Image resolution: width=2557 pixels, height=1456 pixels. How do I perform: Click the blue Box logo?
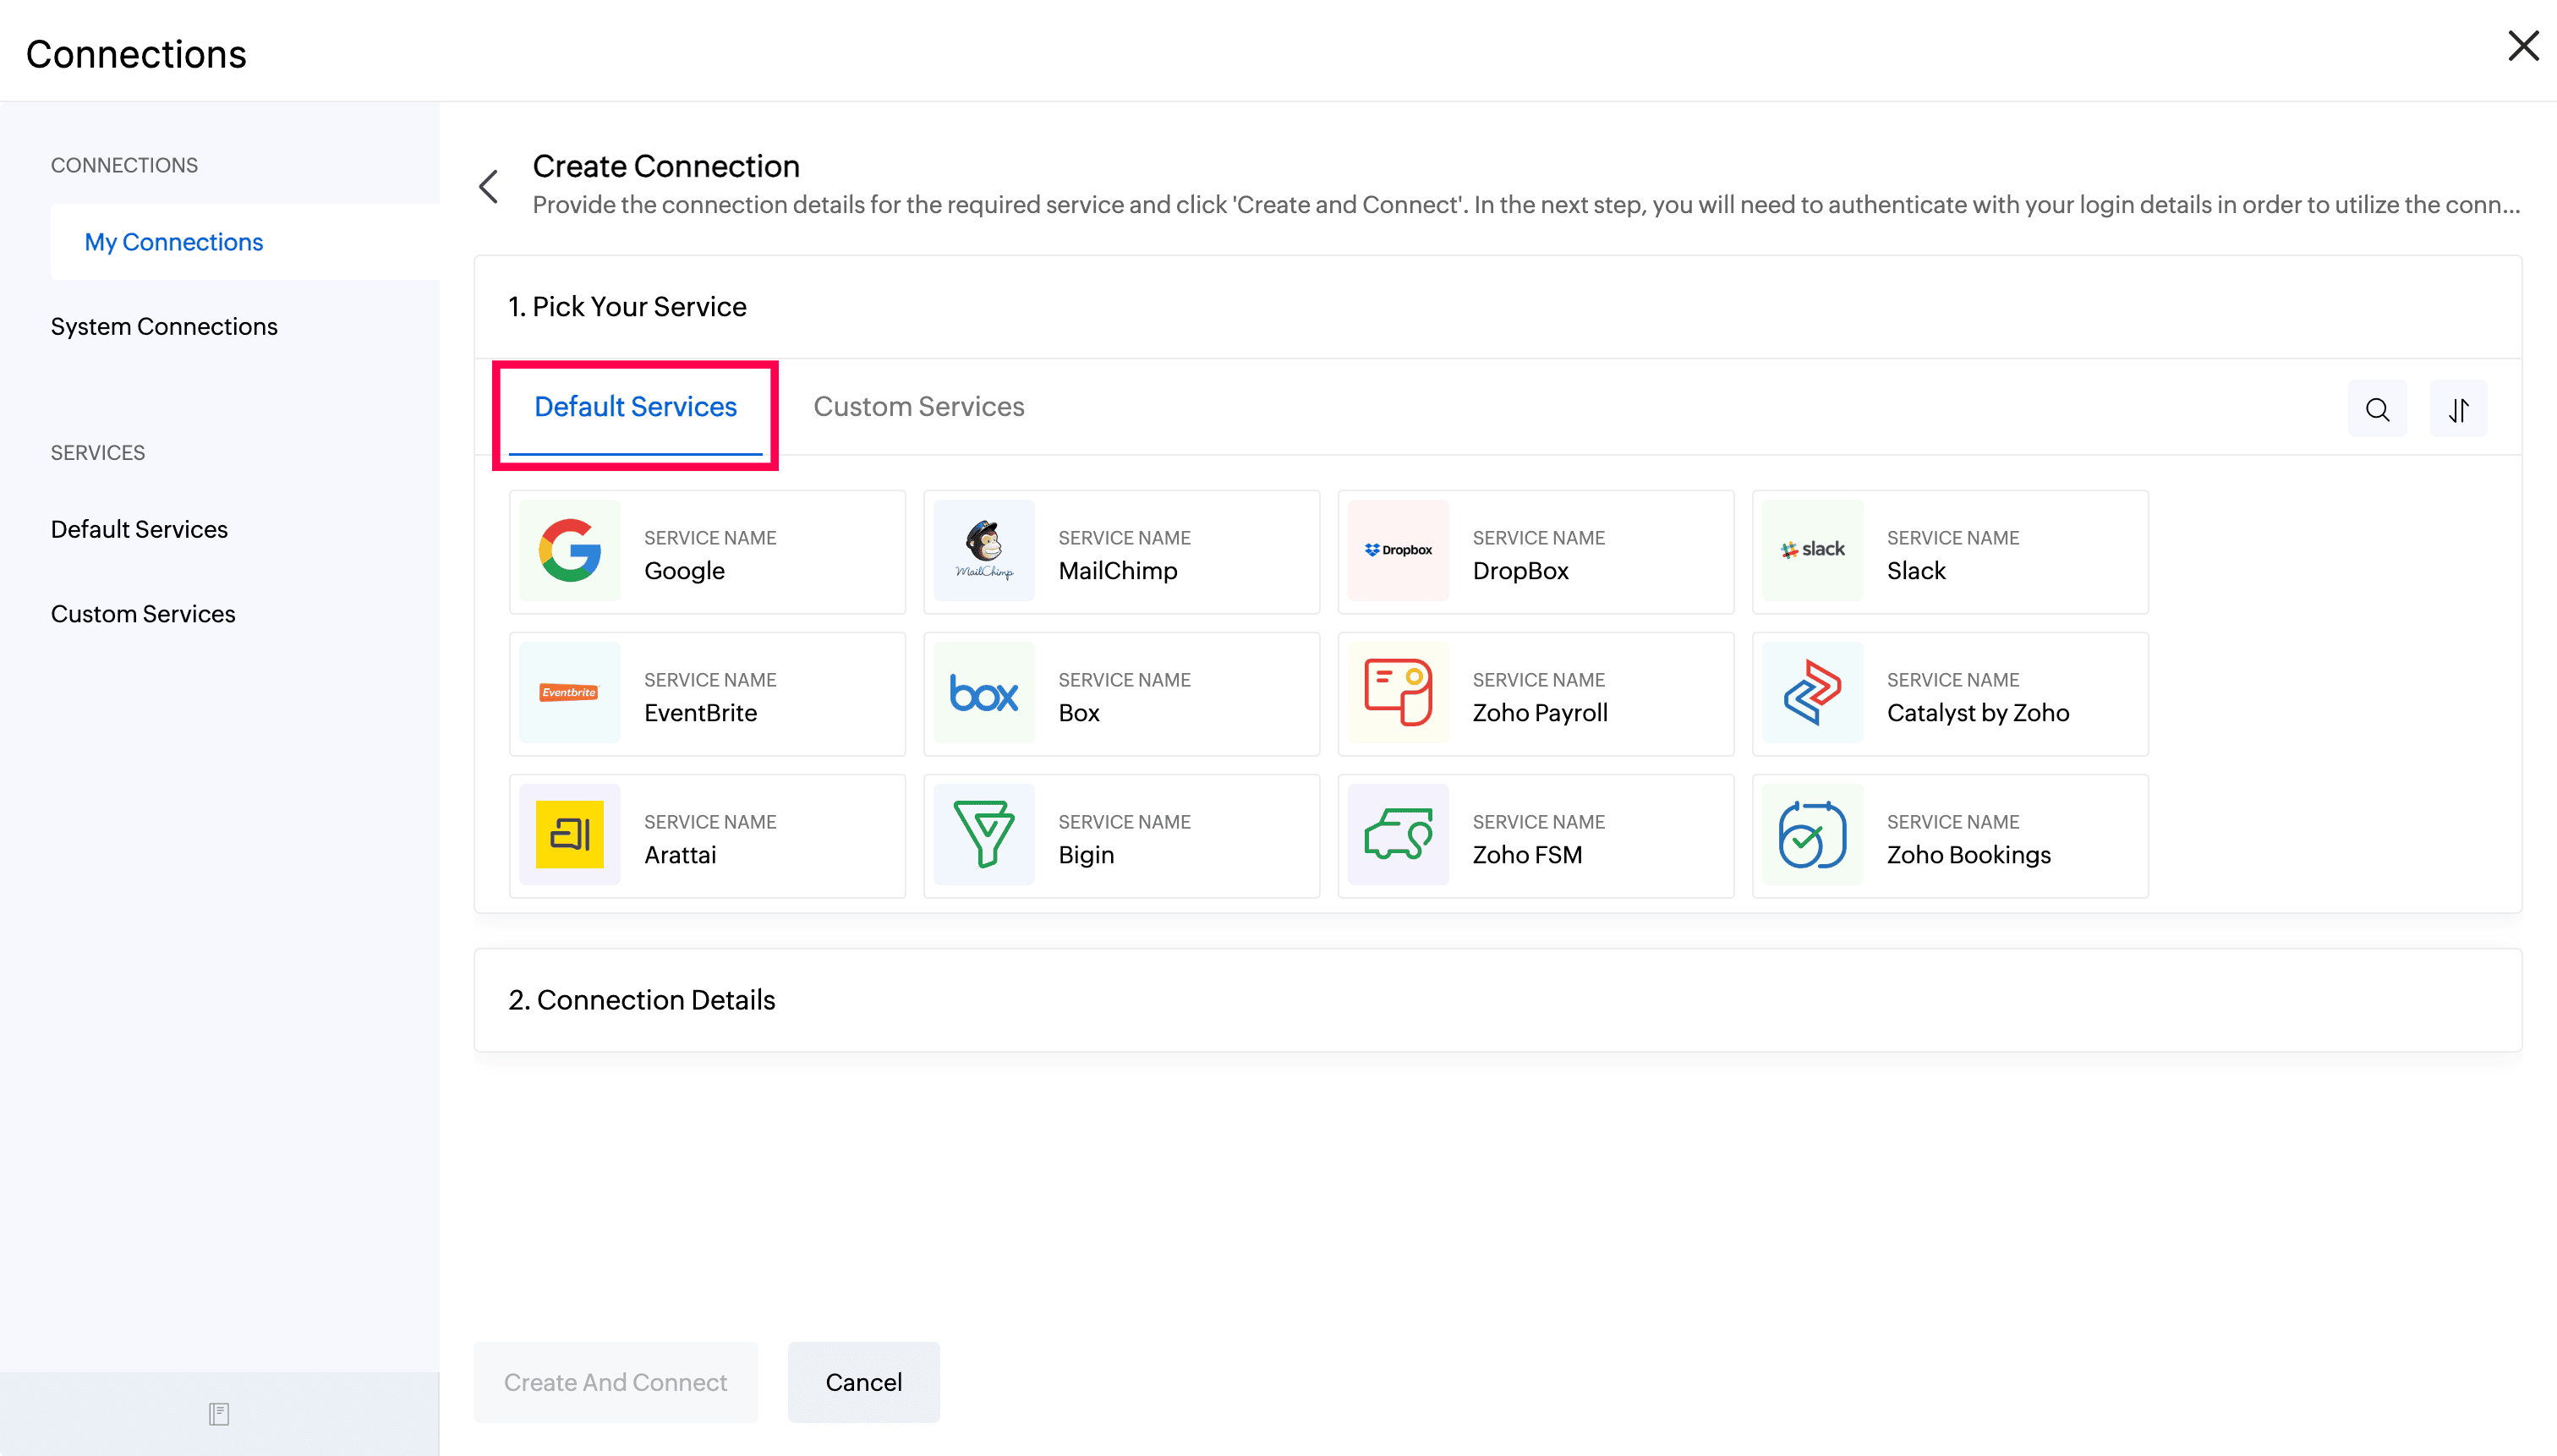[984, 692]
